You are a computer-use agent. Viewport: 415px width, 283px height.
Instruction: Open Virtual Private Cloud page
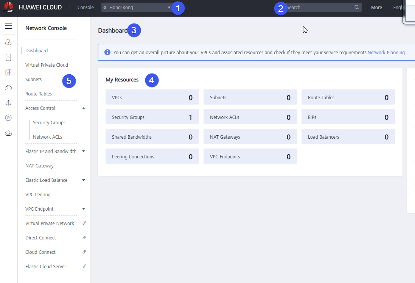point(47,65)
